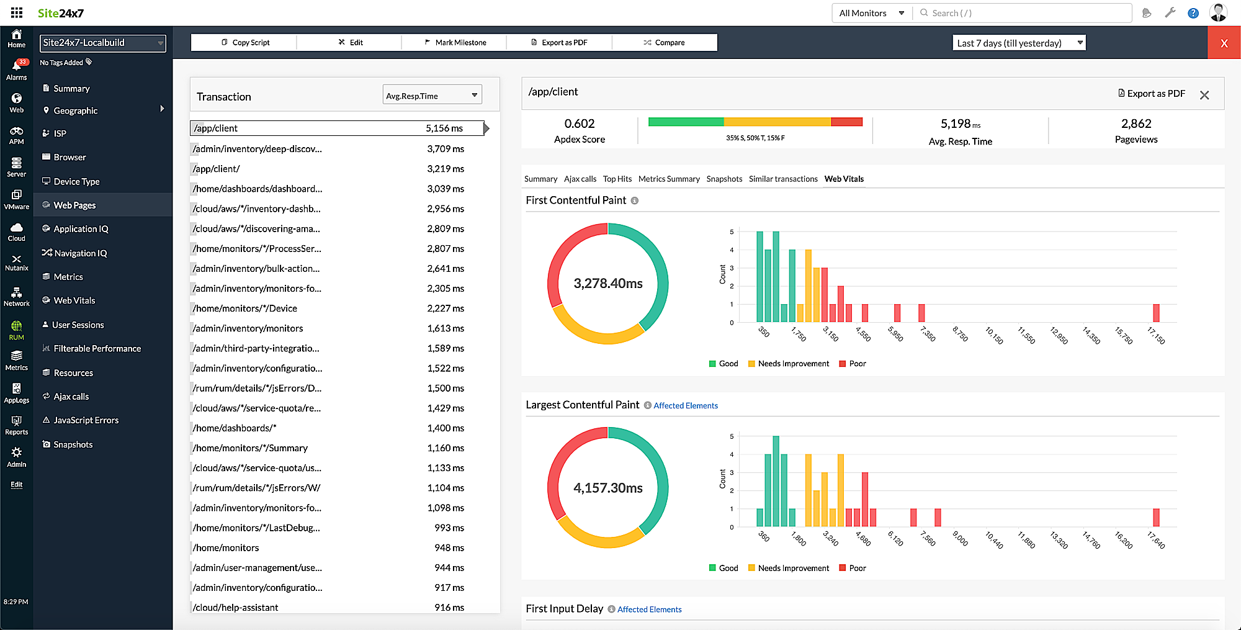Screen dimensions: 1241x630
Task: Open the Admin gear icon
Action: [x=16, y=453]
